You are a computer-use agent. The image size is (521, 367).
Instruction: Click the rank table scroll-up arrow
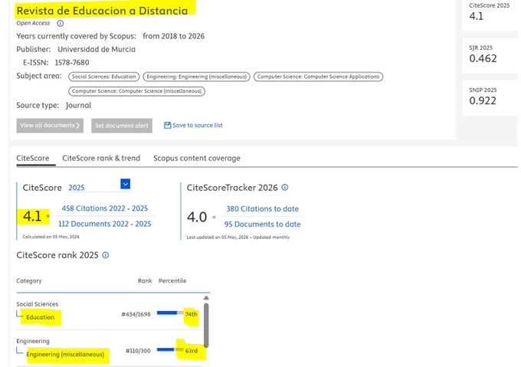point(206,297)
